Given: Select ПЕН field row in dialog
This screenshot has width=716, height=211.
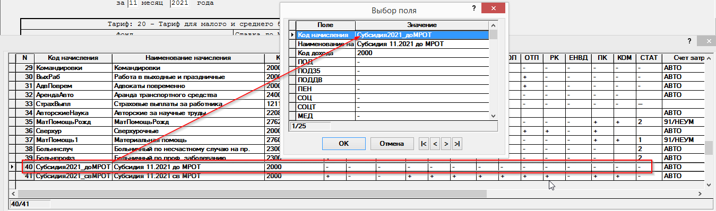Looking at the screenshot, I should click(325, 89).
